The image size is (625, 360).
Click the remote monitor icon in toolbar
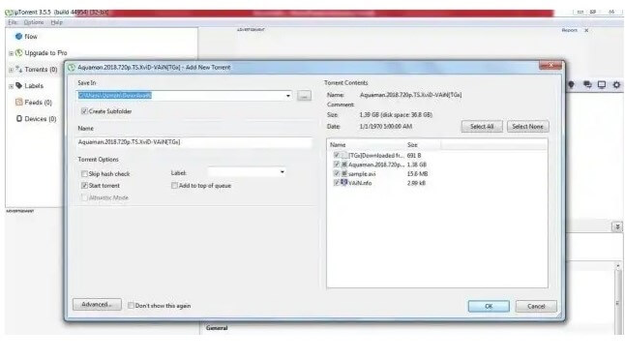pyautogui.click(x=602, y=84)
